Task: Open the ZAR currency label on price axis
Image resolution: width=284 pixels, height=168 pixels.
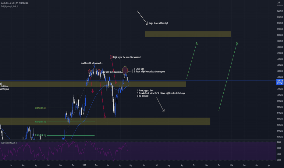Action: click(279, 3)
